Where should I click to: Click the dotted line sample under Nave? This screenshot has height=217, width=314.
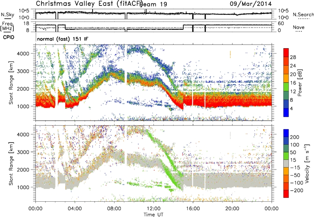[299, 32]
